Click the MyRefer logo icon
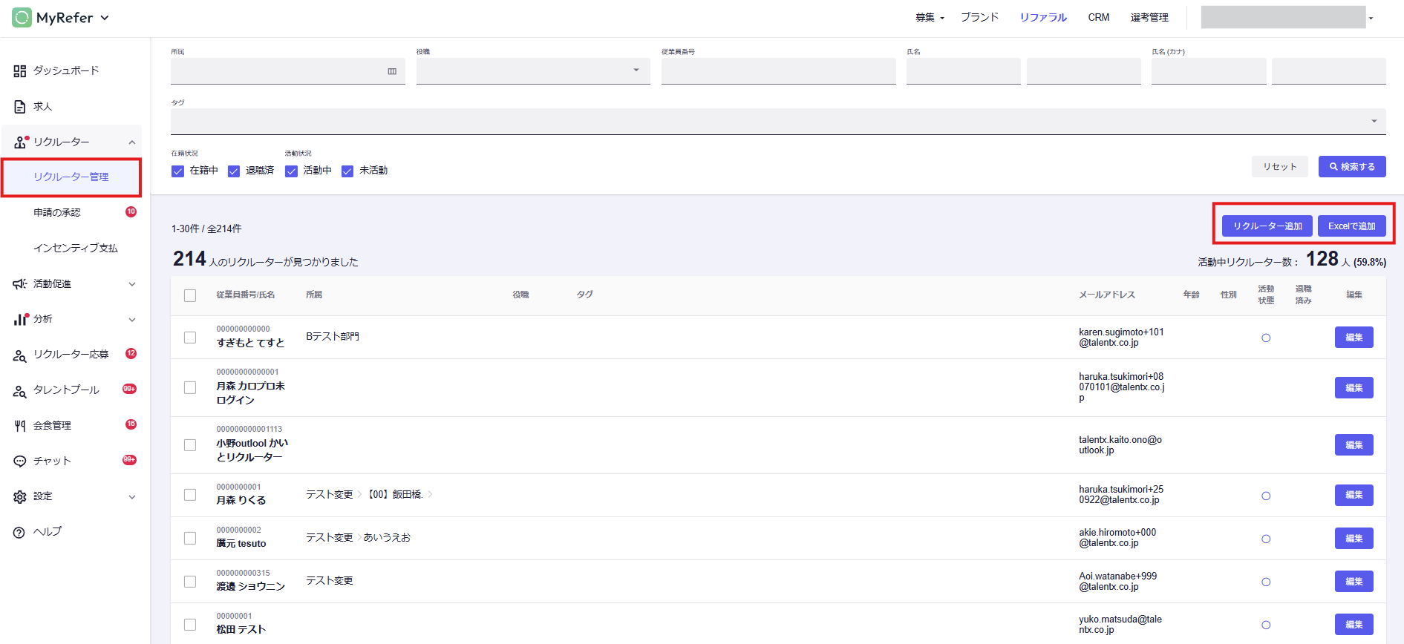The width and height of the screenshot is (1404, 644). (22, 18)
